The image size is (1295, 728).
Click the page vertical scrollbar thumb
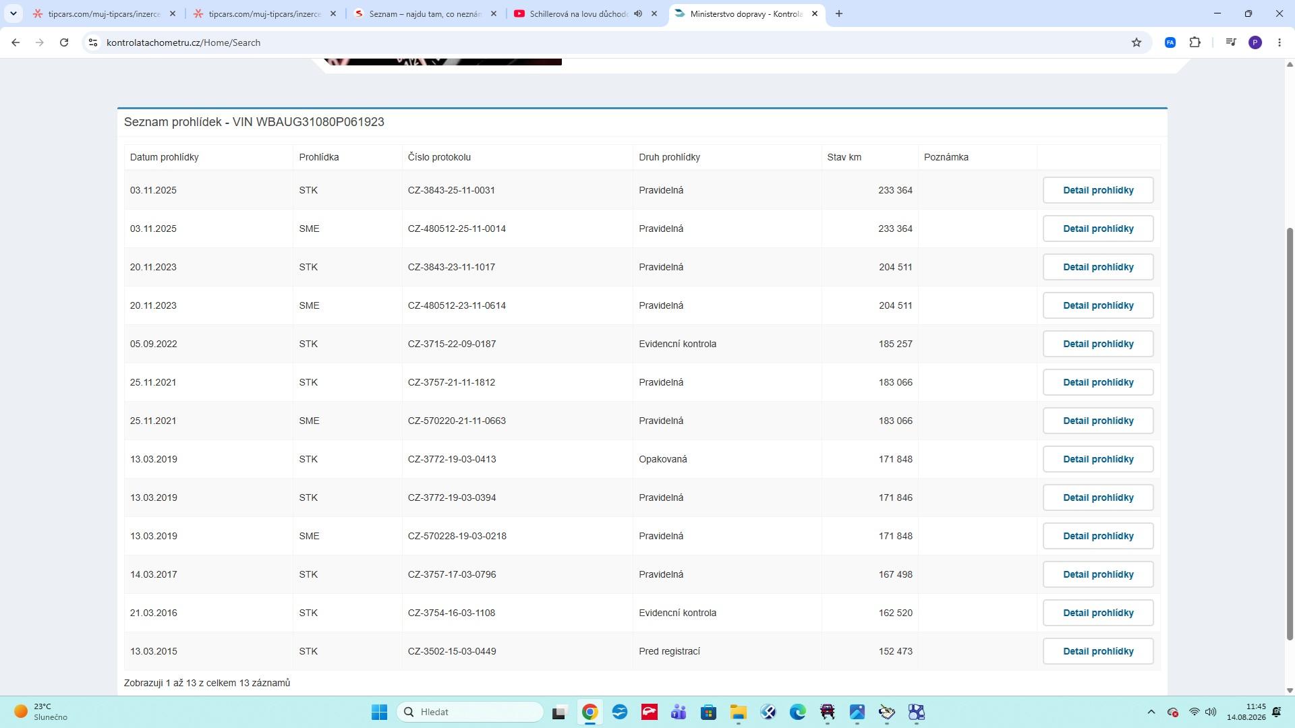(x=1290, y=433)
